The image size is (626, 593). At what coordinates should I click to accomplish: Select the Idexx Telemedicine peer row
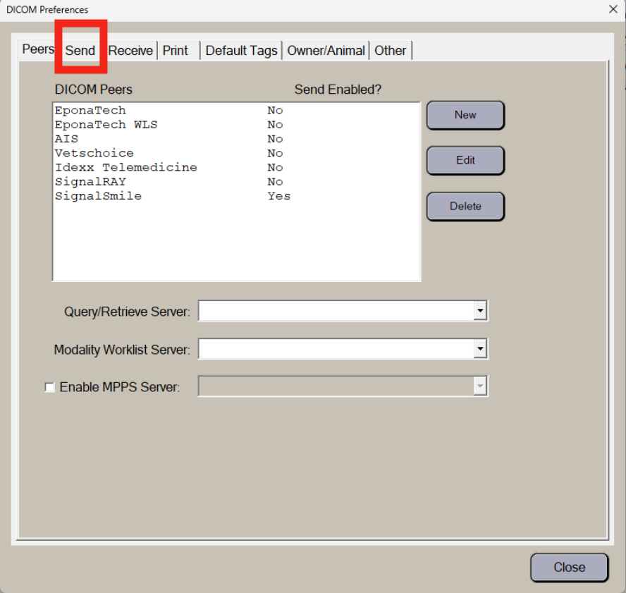[x=237, y=167]
